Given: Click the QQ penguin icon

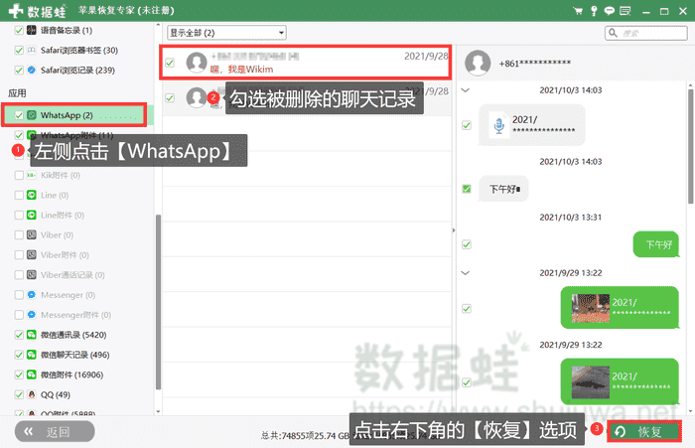Looking at the screenshot, I should [32, 394].
